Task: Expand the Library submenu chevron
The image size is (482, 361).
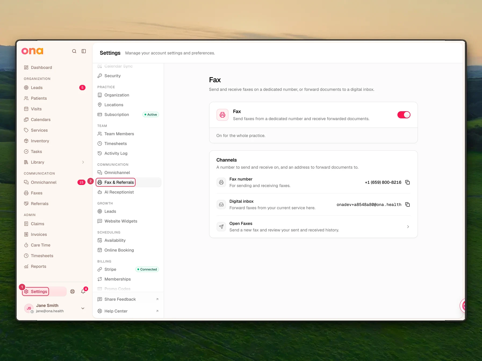Action: 83,162
